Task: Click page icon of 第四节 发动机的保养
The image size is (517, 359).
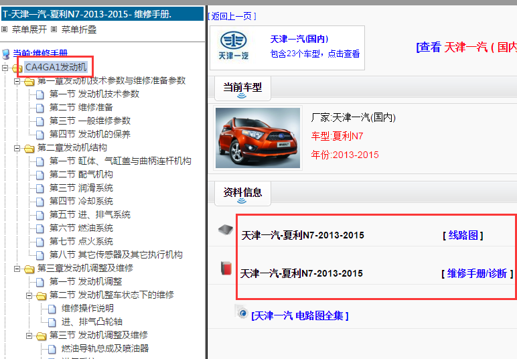Action: 40,135
